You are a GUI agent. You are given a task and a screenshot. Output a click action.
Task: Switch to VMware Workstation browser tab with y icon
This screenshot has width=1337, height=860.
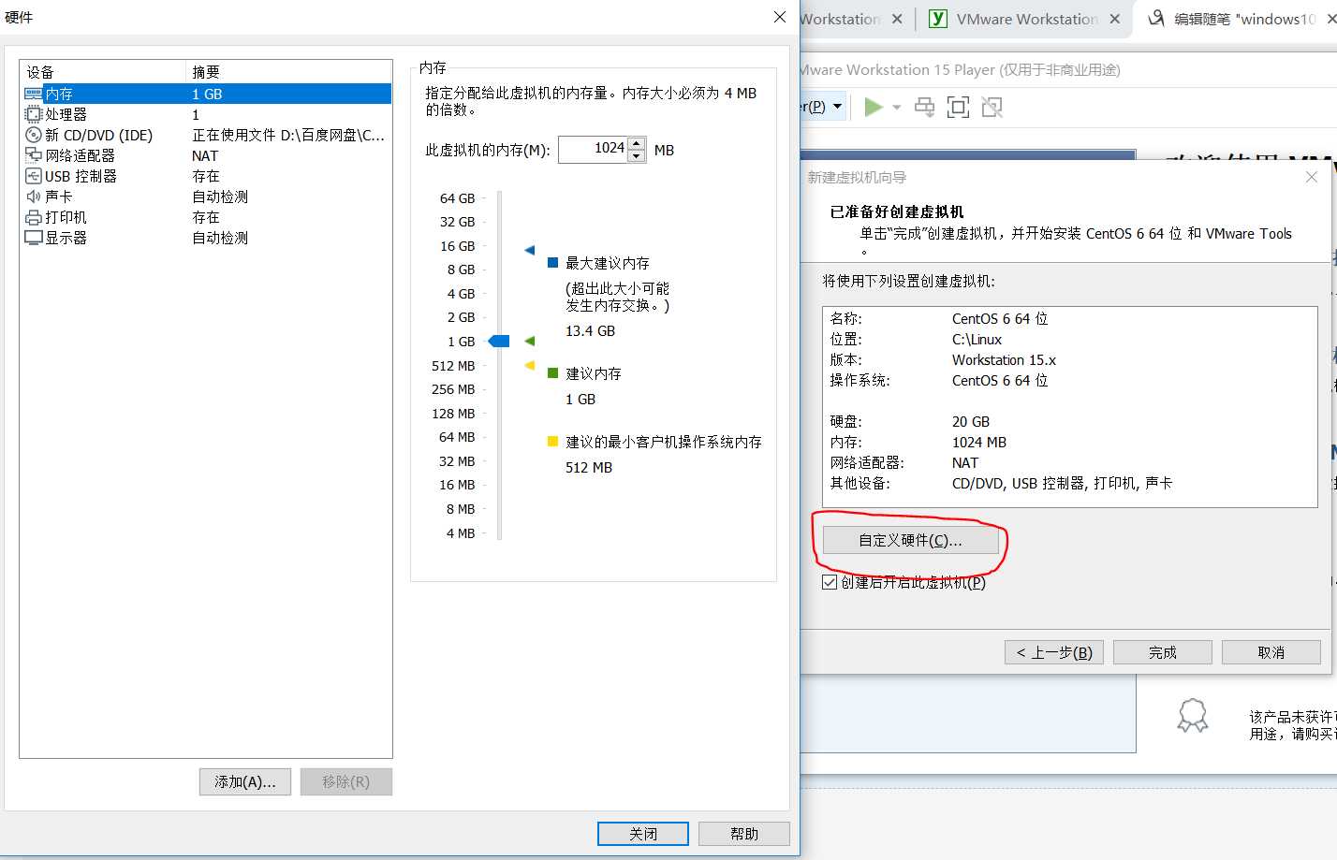point(1025,19)
